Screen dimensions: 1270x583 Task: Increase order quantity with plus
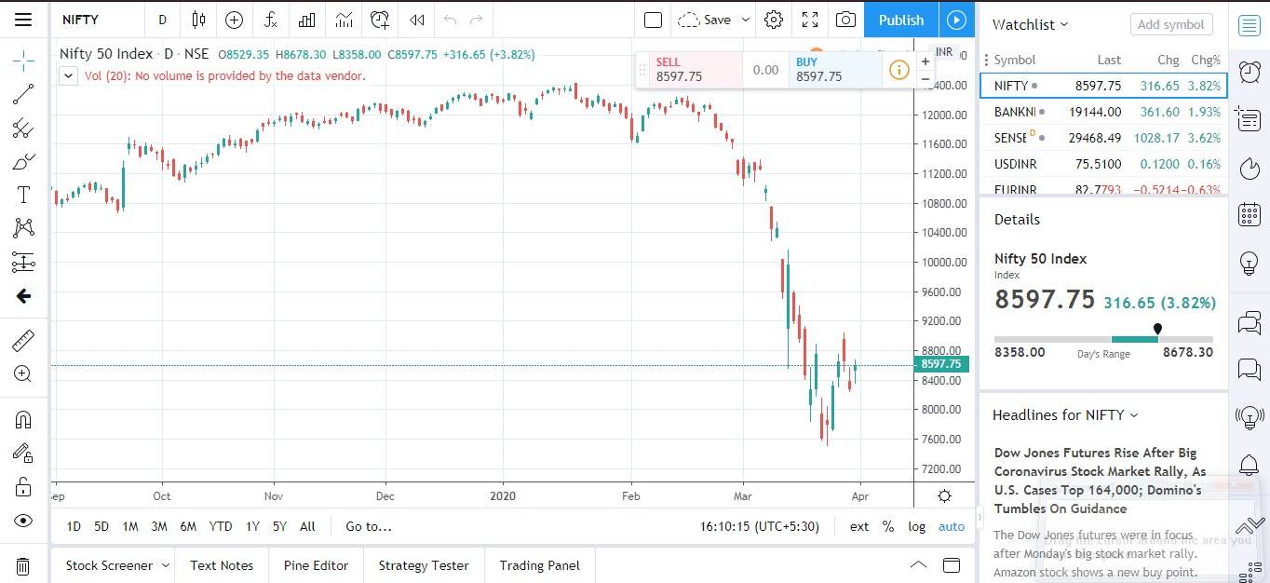point(925,61)
